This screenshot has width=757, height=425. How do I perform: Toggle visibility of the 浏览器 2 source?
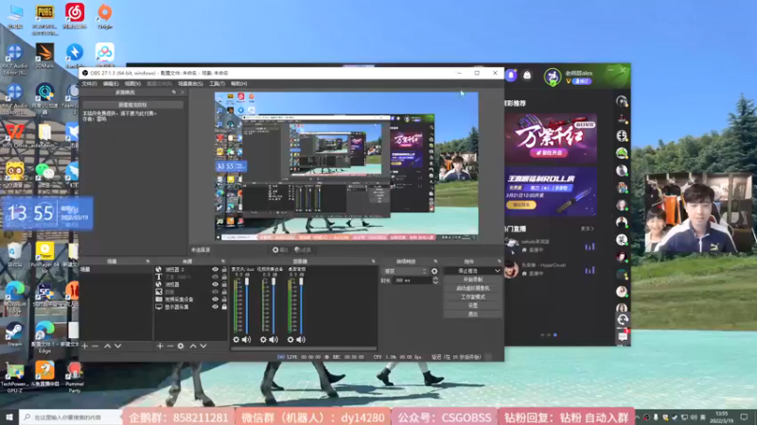coord(215,270)
